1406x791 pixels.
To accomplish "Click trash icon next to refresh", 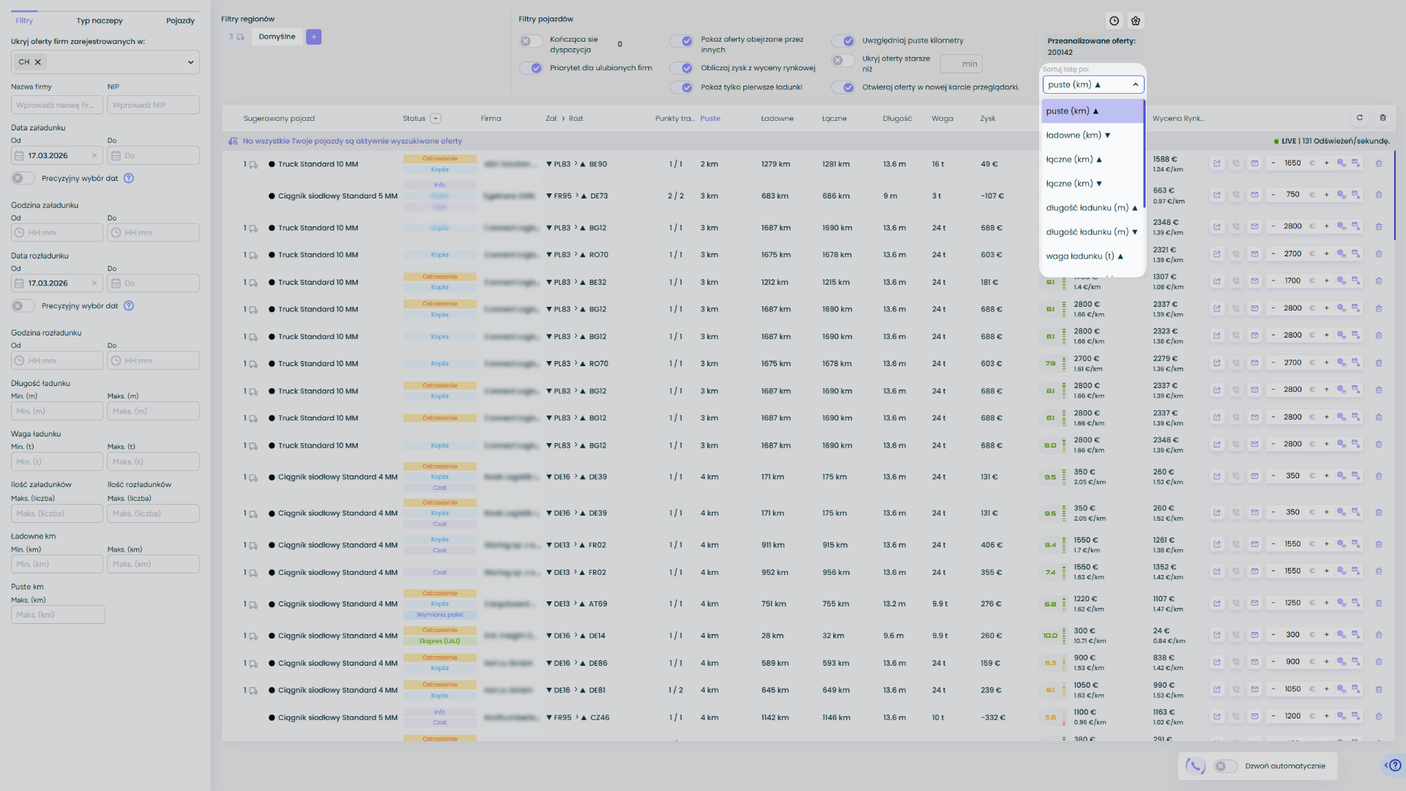I will 1383,118.
